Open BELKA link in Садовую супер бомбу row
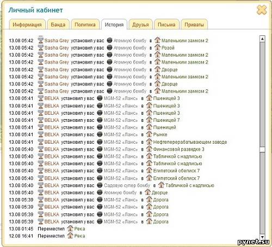Screen dimensions: 272x247 click(52, 186)
